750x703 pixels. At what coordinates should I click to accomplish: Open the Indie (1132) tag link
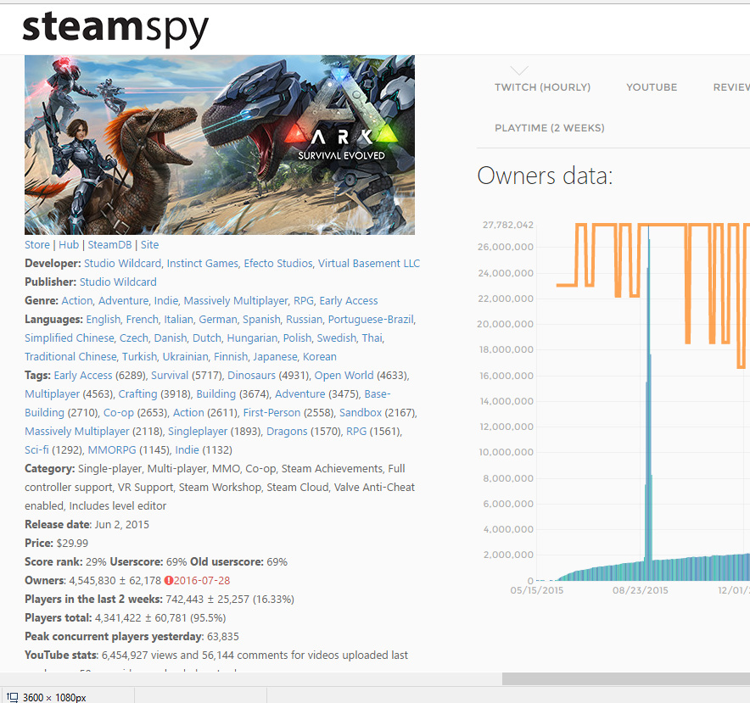[x=187, y=450]
